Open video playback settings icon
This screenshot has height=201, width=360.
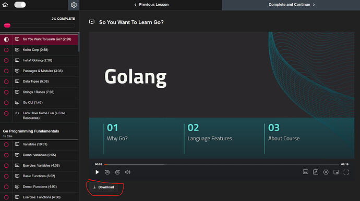coord(326,172)
